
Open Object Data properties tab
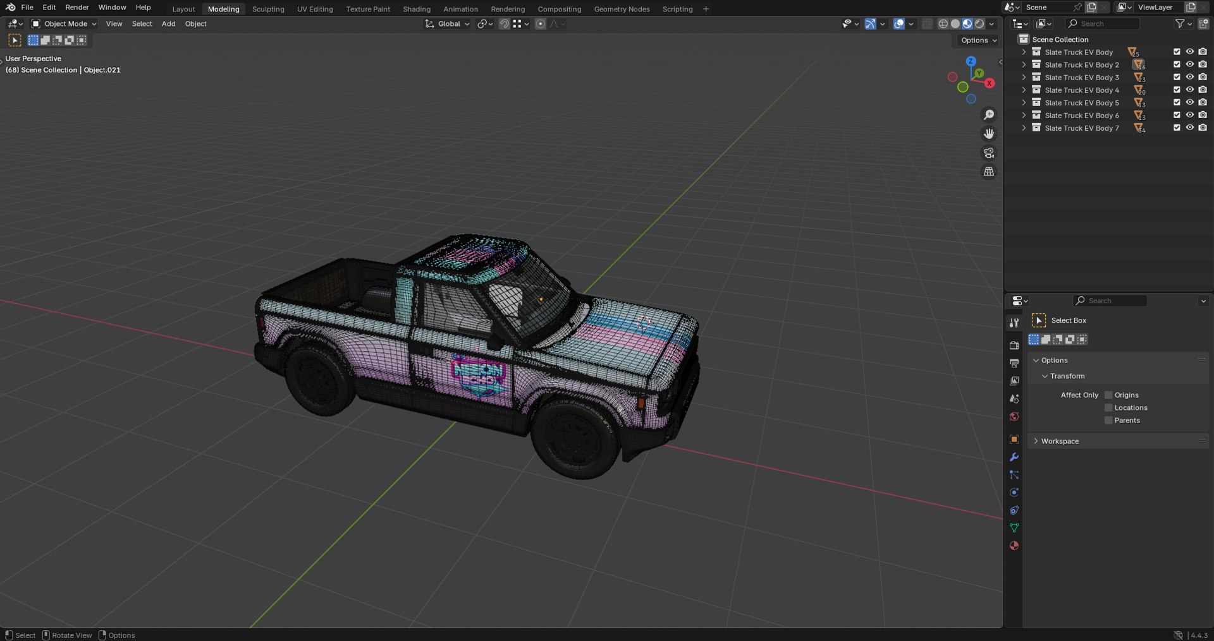pos(1014,528)
